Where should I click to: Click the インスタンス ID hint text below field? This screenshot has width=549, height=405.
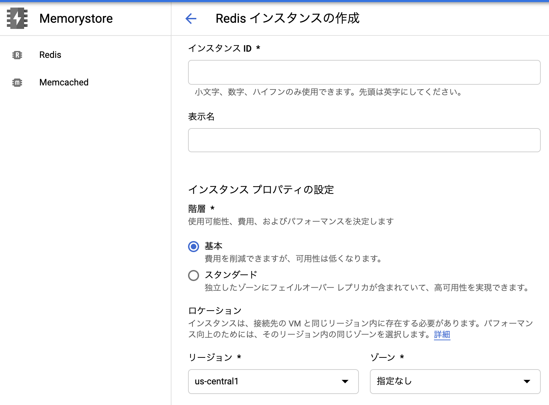point(329,92)
